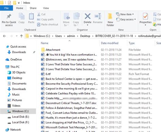Switch to the Home tab
The height and width of the screenshot is (132, 161).
[x=20, y=8]
